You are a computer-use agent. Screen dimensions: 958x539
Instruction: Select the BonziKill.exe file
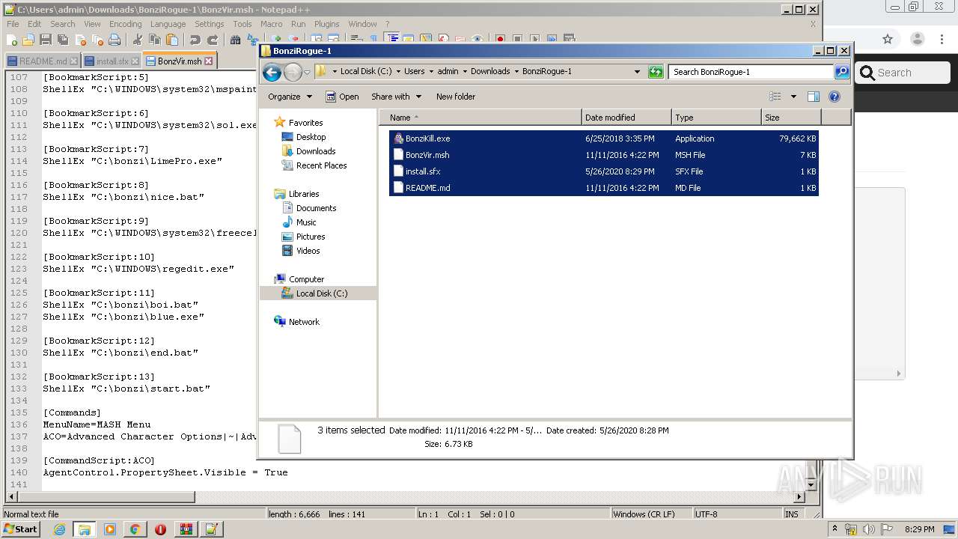(x=603, y=138)
